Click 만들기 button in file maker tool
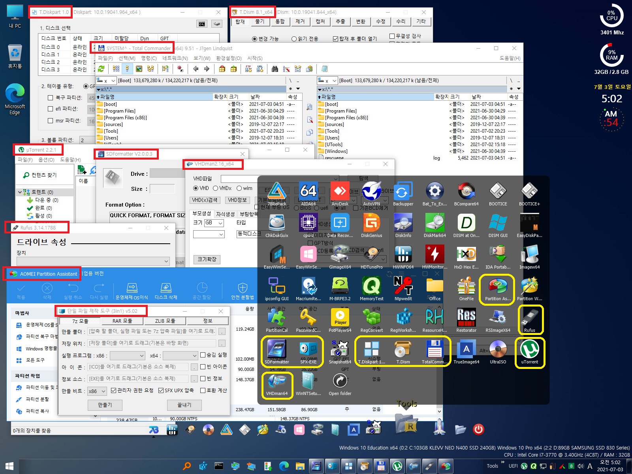Viewport: 632px width, 474px height. point(105,405)
